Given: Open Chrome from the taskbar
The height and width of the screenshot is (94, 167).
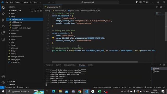Looking at the screenshot, I should [x=80, y=91].
